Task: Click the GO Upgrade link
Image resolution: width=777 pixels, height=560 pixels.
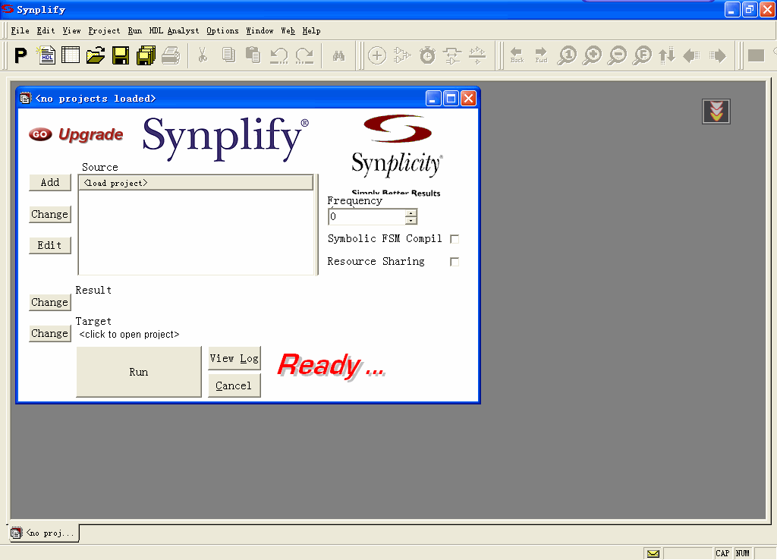Action: (x=76, y=134)
